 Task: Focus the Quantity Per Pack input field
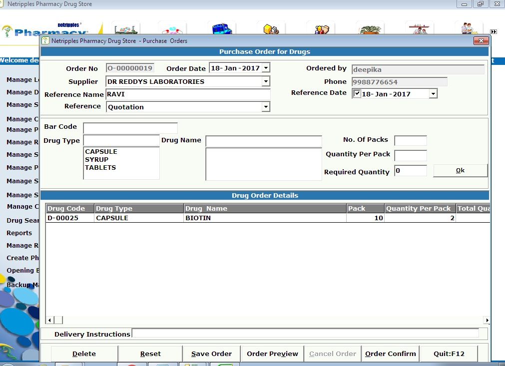(x=411, y=155)
